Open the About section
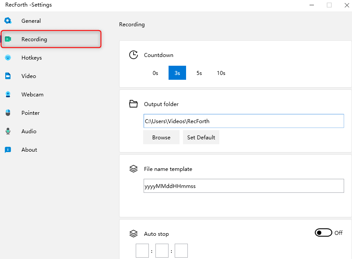352x259 pixels. tap(51, 149)
